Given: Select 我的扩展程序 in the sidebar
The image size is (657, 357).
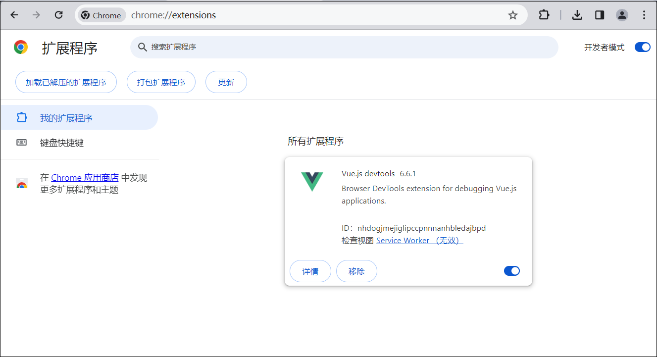Looking at the screenshot, I should coord(79,118).
